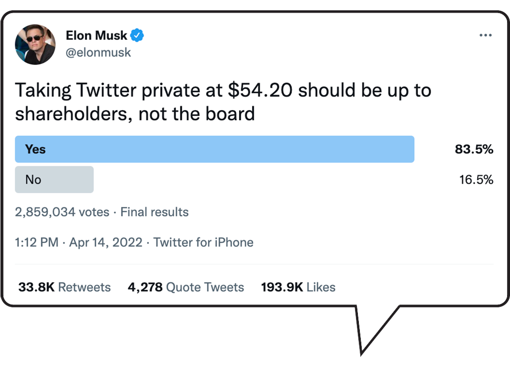Click the 16.5% poll result label

(476, 179)
